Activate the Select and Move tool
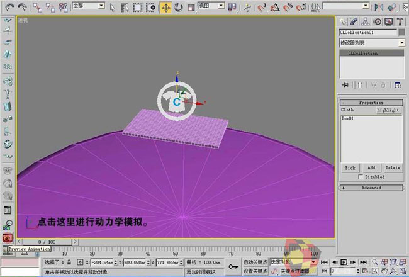Screen dimensions: 409x277 point(166,8)
